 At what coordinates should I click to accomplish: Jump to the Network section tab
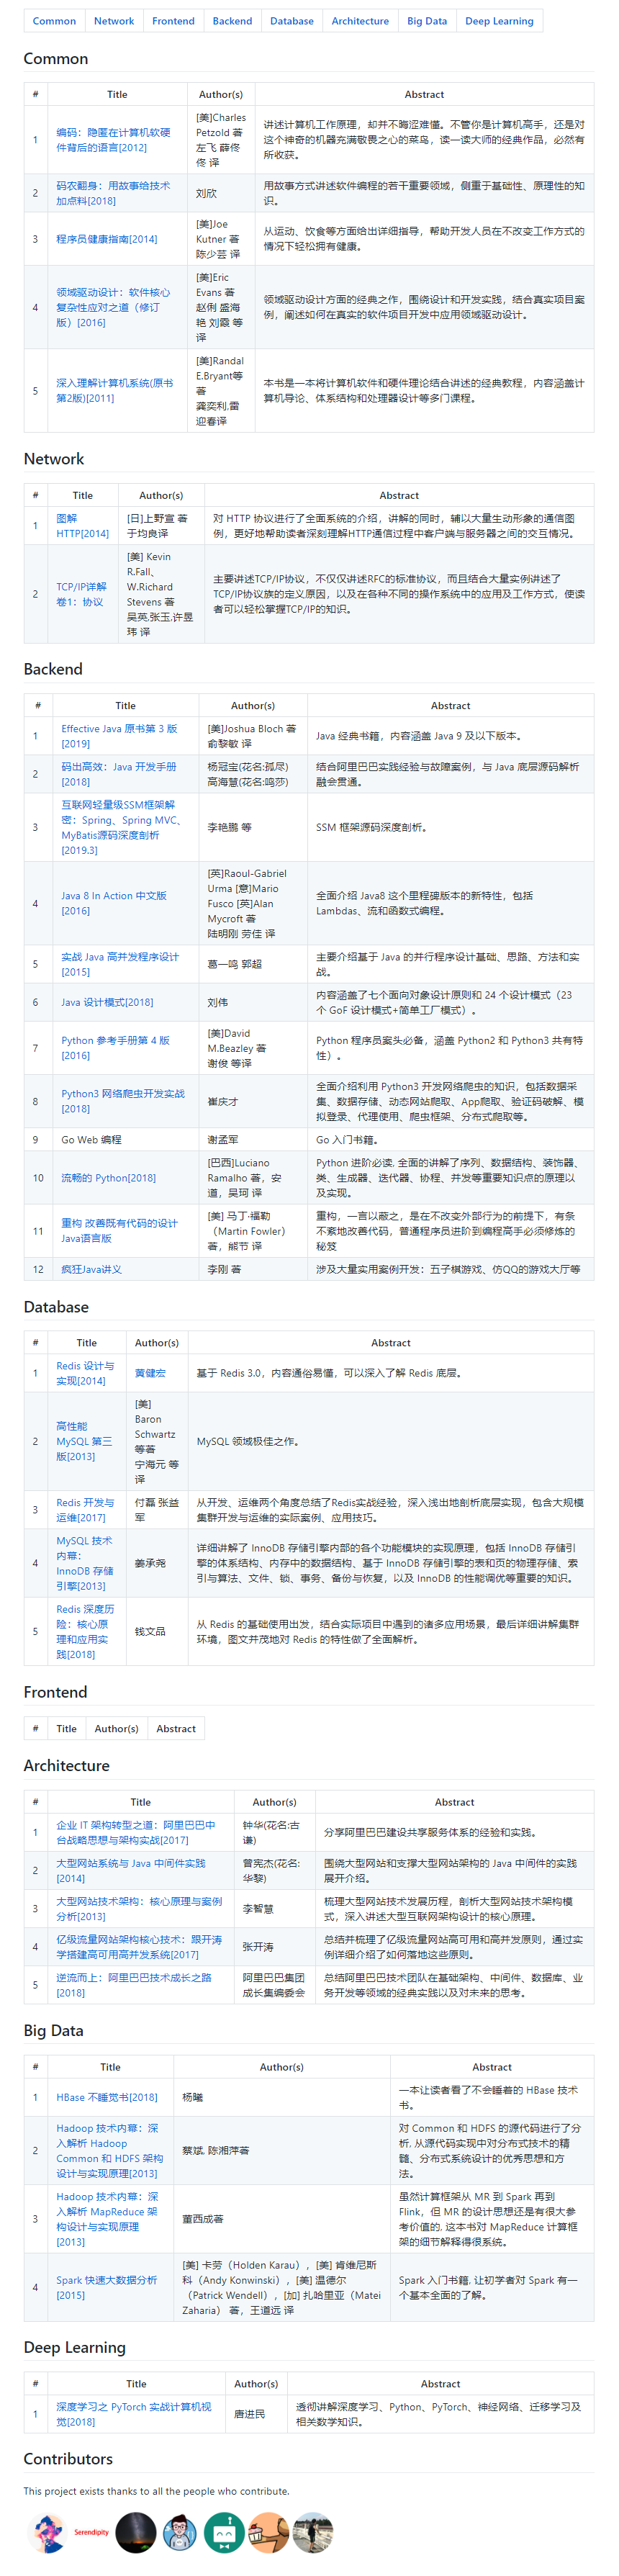point(114,21)
